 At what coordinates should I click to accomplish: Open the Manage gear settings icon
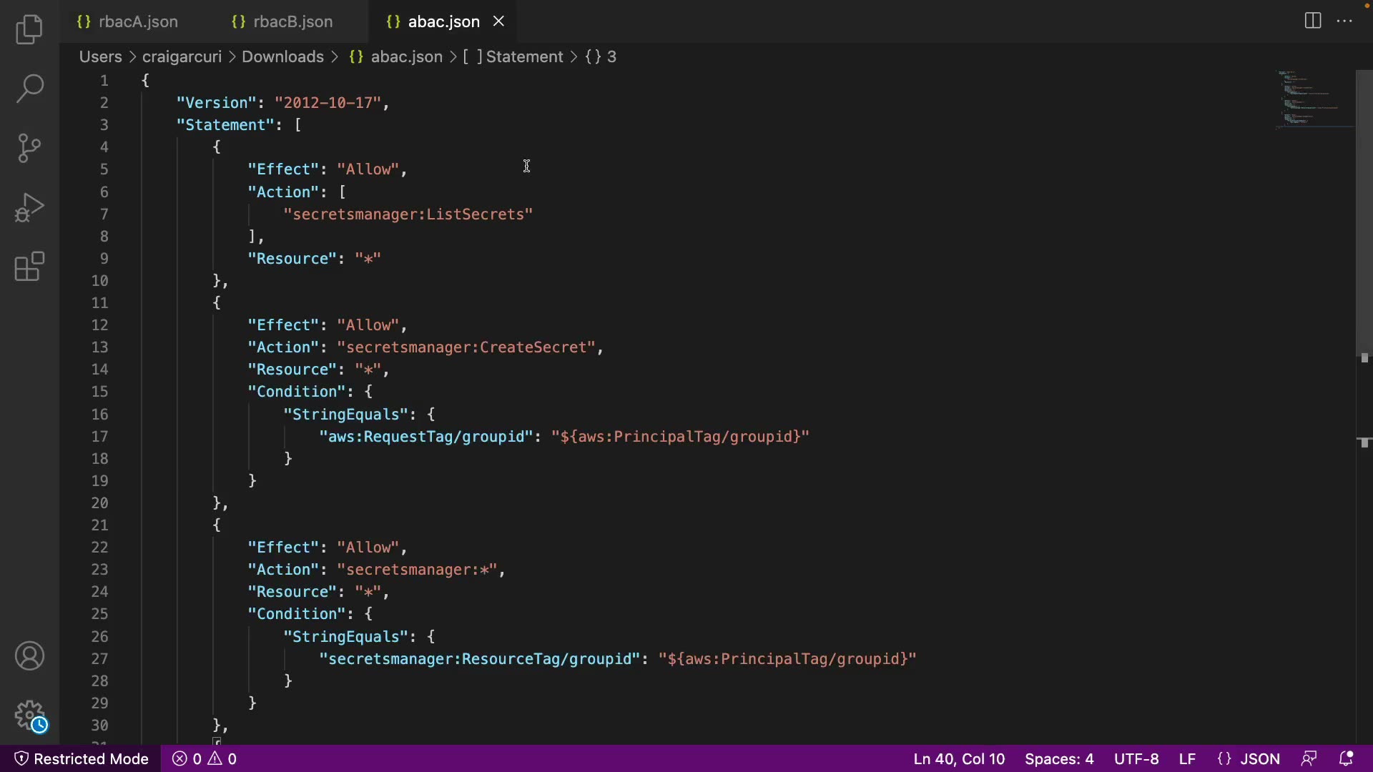coord(29,715)
